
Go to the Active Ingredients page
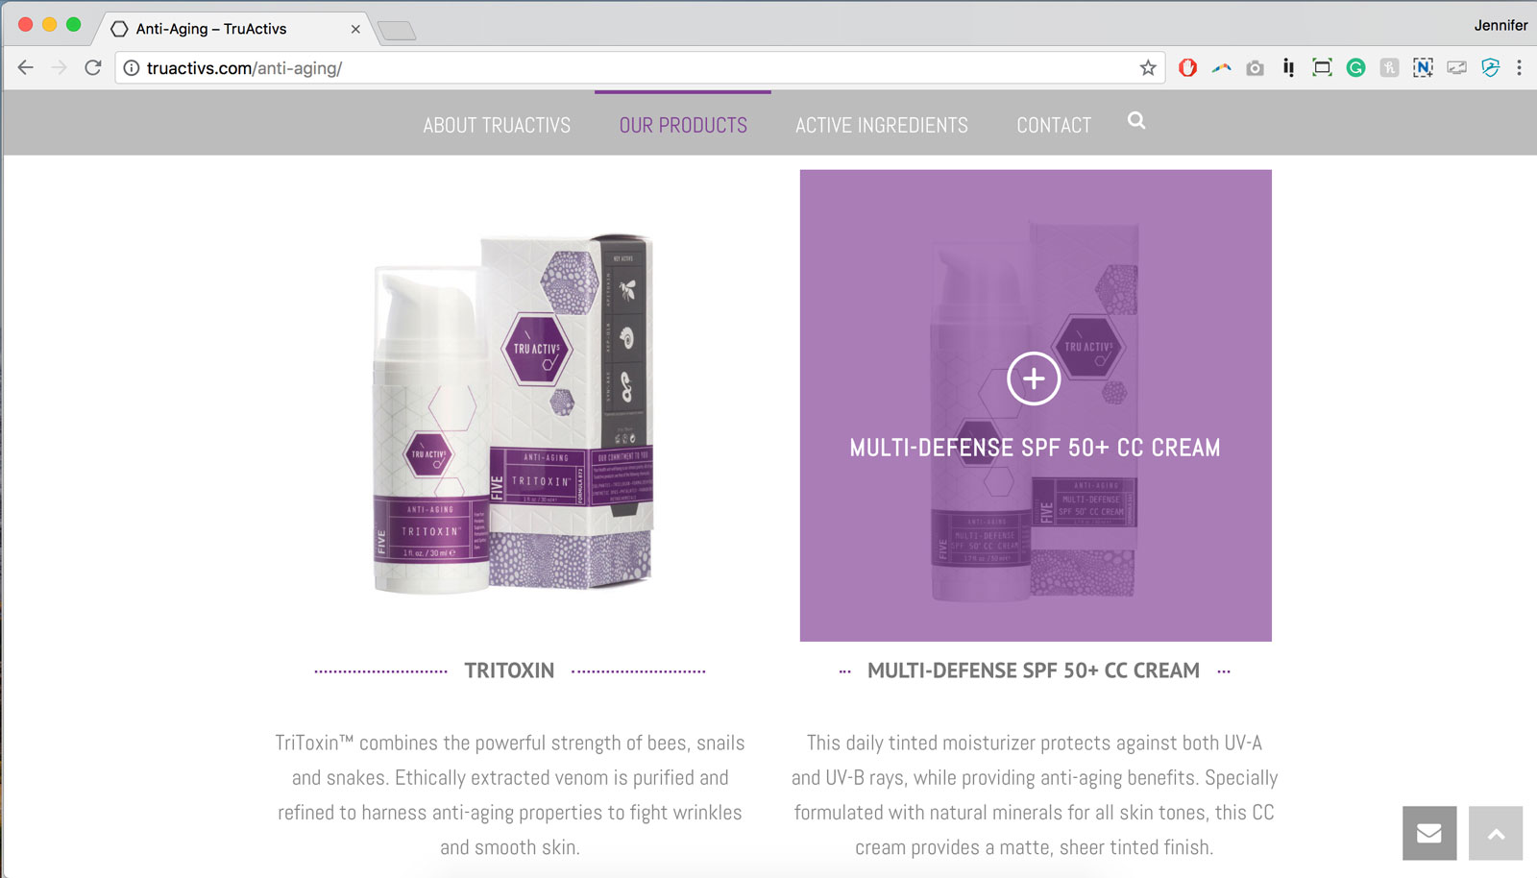click(x=882, y=126)
